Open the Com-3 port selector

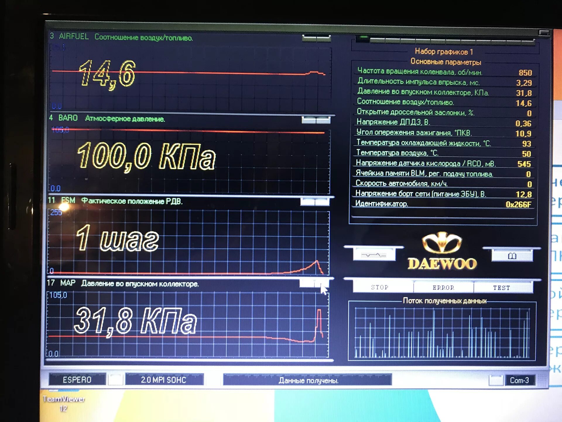click(x=519, y=380)
